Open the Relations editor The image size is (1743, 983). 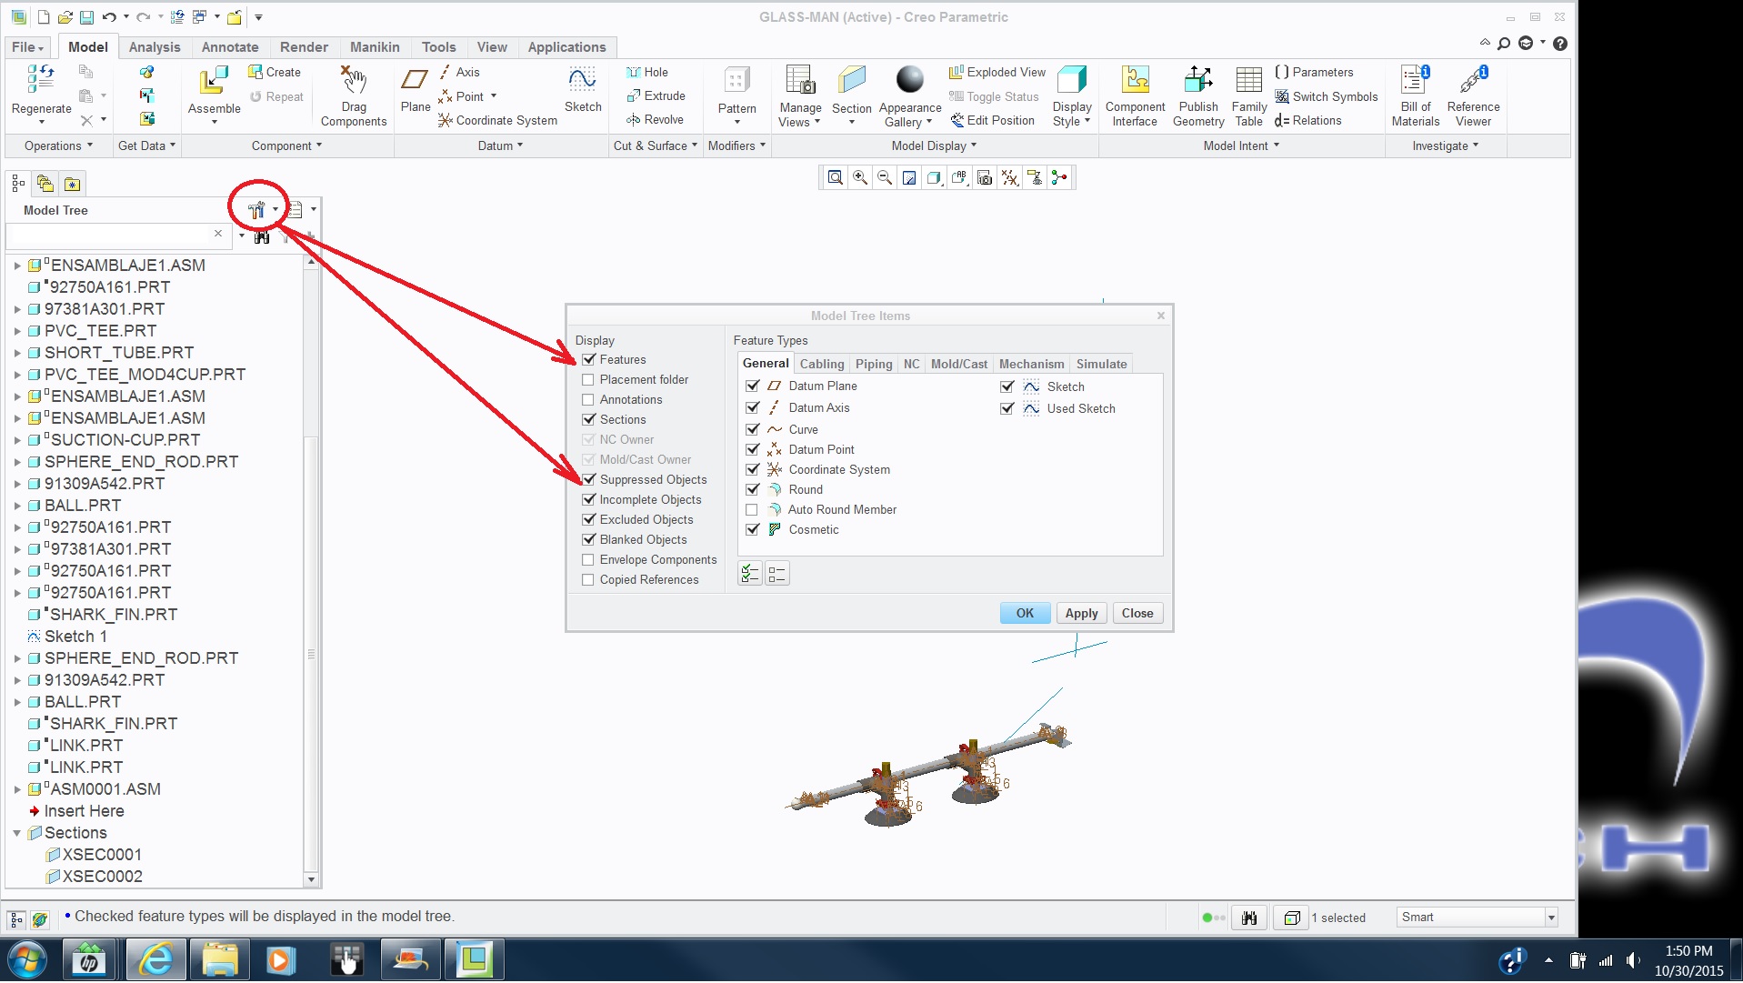point(1307,120)
